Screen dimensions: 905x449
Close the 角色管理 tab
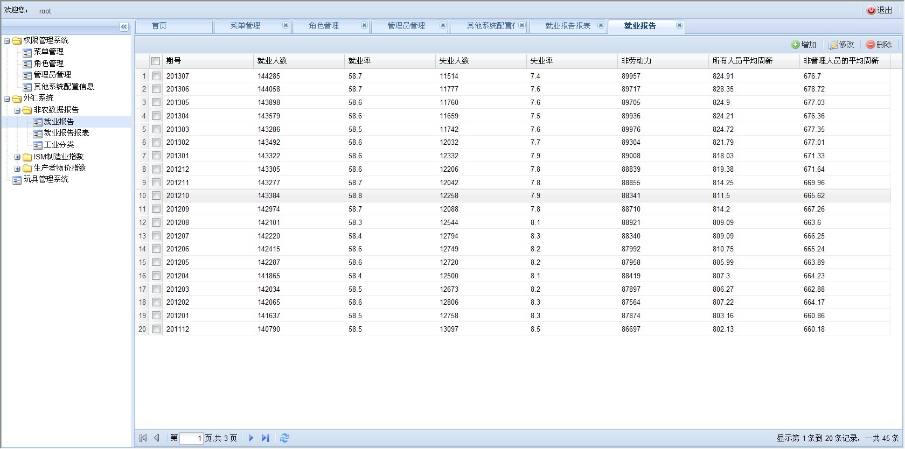tap(364, 25)
